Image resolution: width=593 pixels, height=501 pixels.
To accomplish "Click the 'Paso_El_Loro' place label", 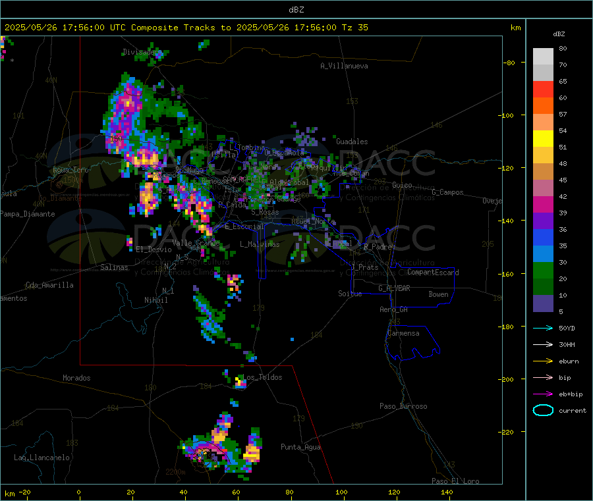I will click(455, 481).
